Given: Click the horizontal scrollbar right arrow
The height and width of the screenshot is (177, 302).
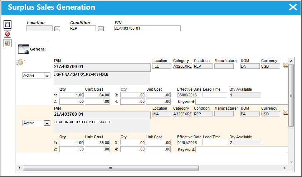Looking at the screenshot, I should [x=285, y=168].
